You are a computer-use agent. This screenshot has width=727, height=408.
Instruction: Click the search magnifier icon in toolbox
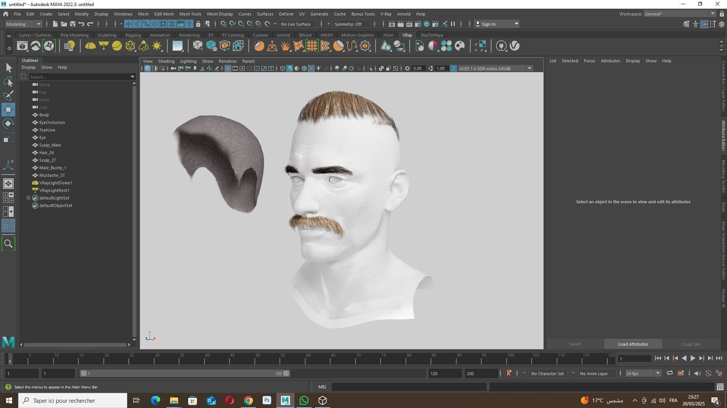[8, 244]
